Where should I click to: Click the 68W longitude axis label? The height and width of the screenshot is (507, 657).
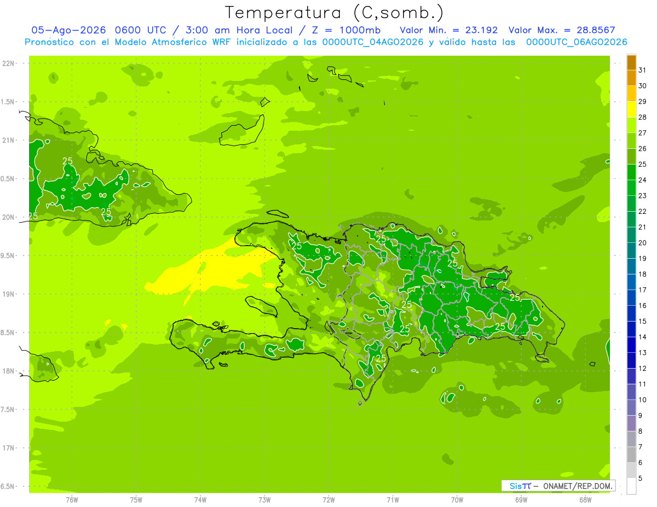tap(585, 499)
